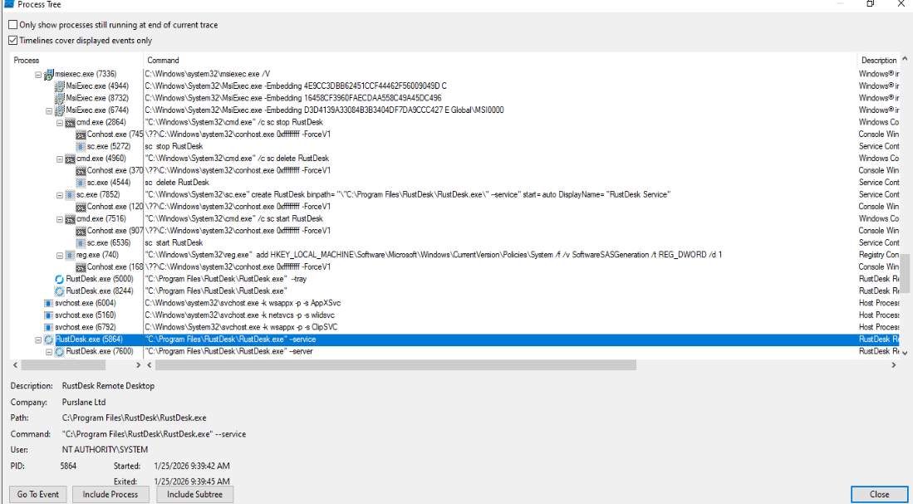The width and height of the screenshot is (913, 504).
Task: Click the RustDesk.exe (5864) service icon
Action: click(x=49, y=340)
